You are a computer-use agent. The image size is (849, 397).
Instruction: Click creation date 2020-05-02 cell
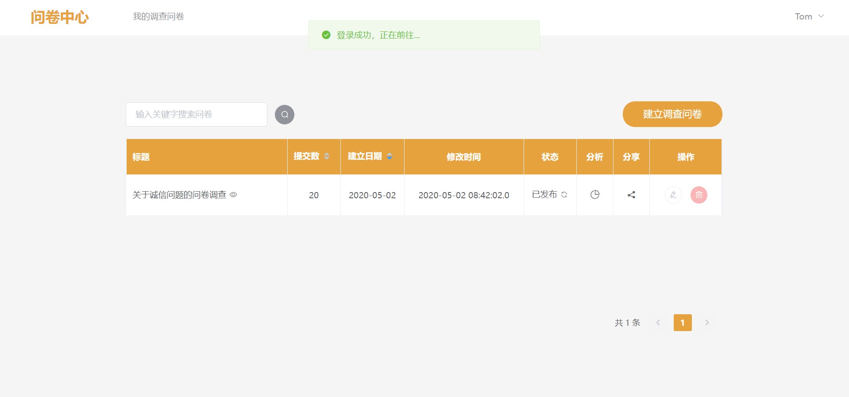click(x=372, y=195)
